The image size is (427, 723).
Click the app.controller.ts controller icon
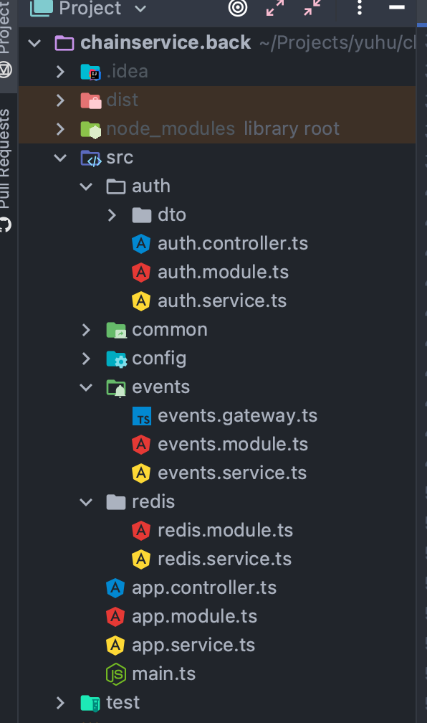coord(115,587)
